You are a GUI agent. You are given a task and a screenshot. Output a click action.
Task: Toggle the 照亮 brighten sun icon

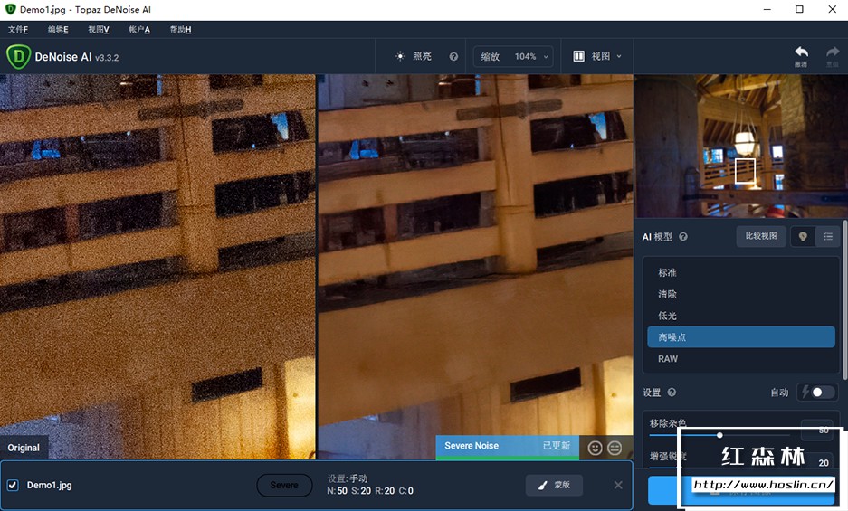(x=400, y=56)
